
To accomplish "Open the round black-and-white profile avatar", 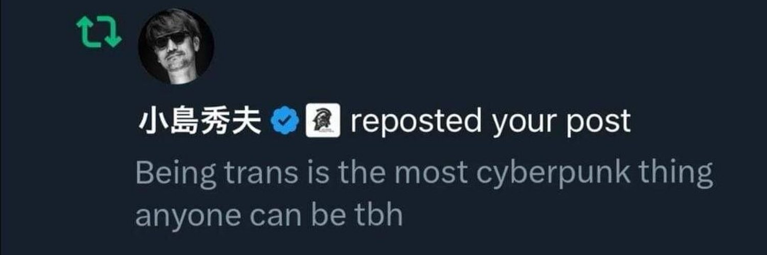I will click(176, 46).
